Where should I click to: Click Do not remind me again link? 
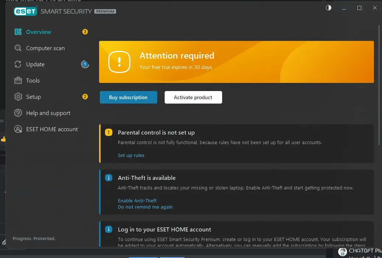pos(145,207)
